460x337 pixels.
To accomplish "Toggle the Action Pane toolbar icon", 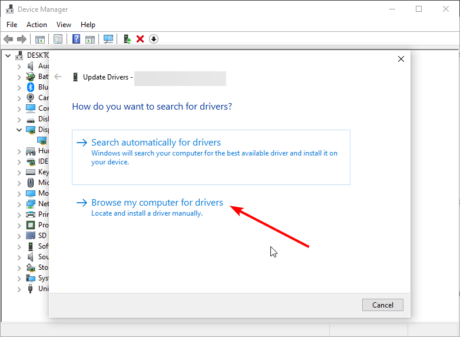I will tap(90, 39).
